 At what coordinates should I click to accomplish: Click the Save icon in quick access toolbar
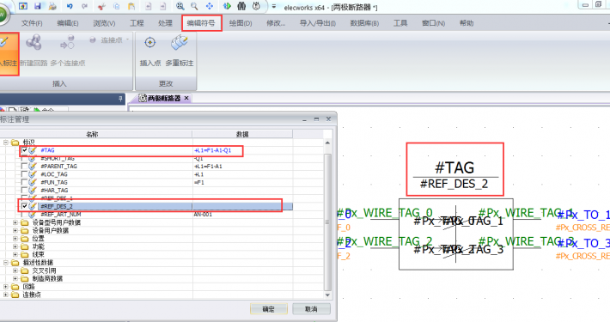coord(37,6)
